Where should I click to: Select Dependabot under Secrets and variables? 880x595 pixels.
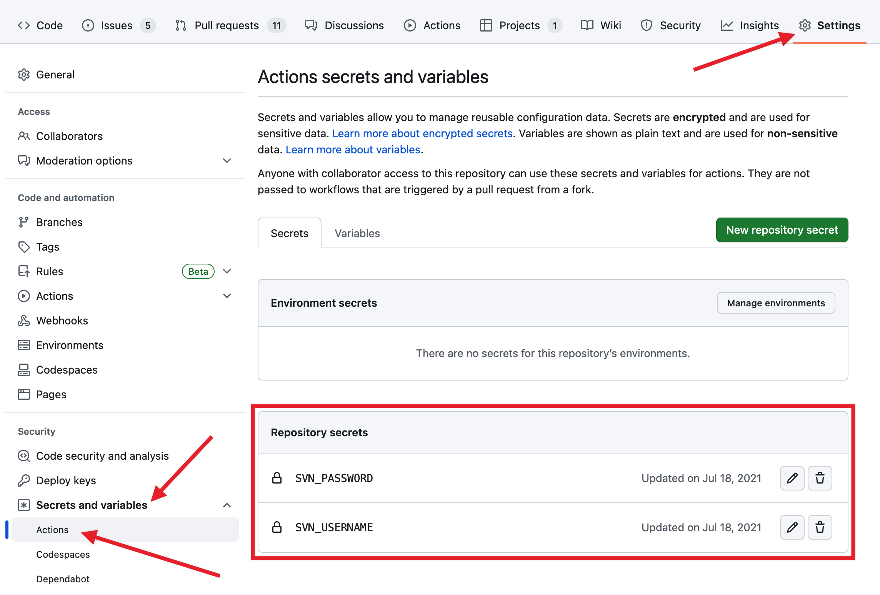63,579
